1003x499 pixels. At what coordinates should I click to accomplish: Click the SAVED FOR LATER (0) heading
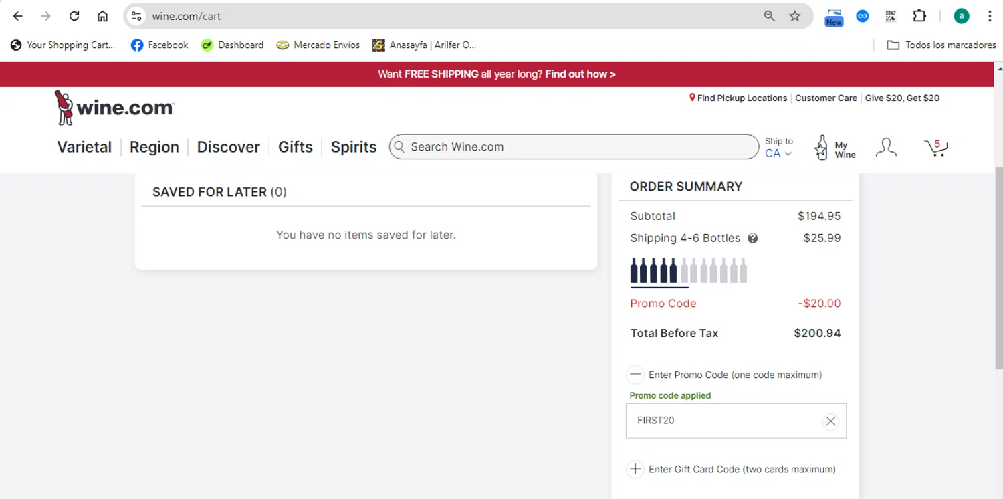[x=219, y=192]
